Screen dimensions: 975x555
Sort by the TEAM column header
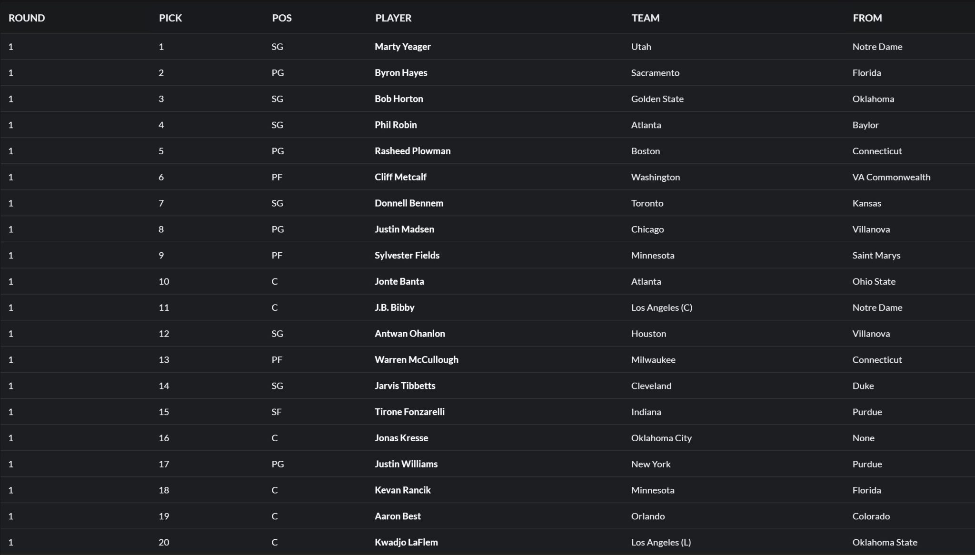[x=646, y=18]
